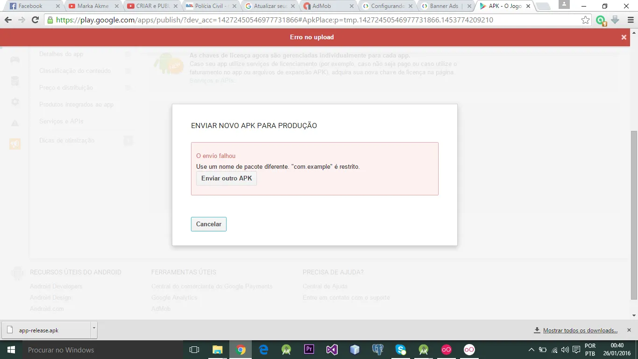This screenshot has height=359, width=638.
Task: Go back using the browser back arrow
Action: pyautogui.click(x=8, y=20)
